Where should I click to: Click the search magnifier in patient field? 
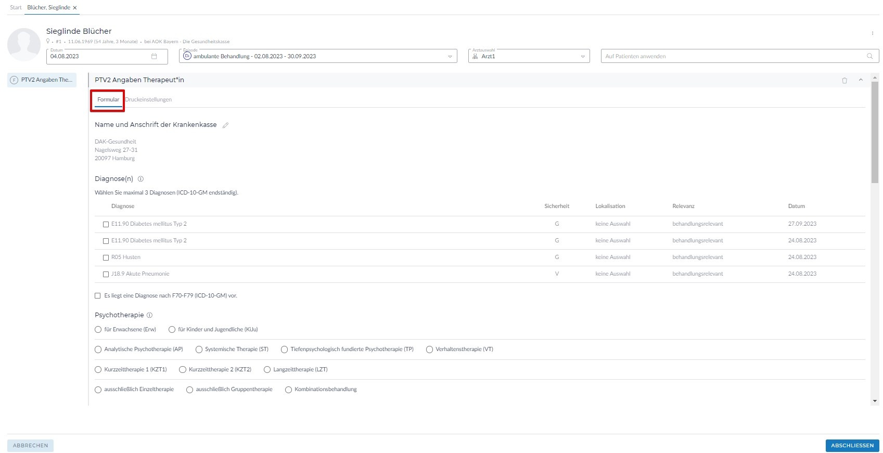point(869,56)
